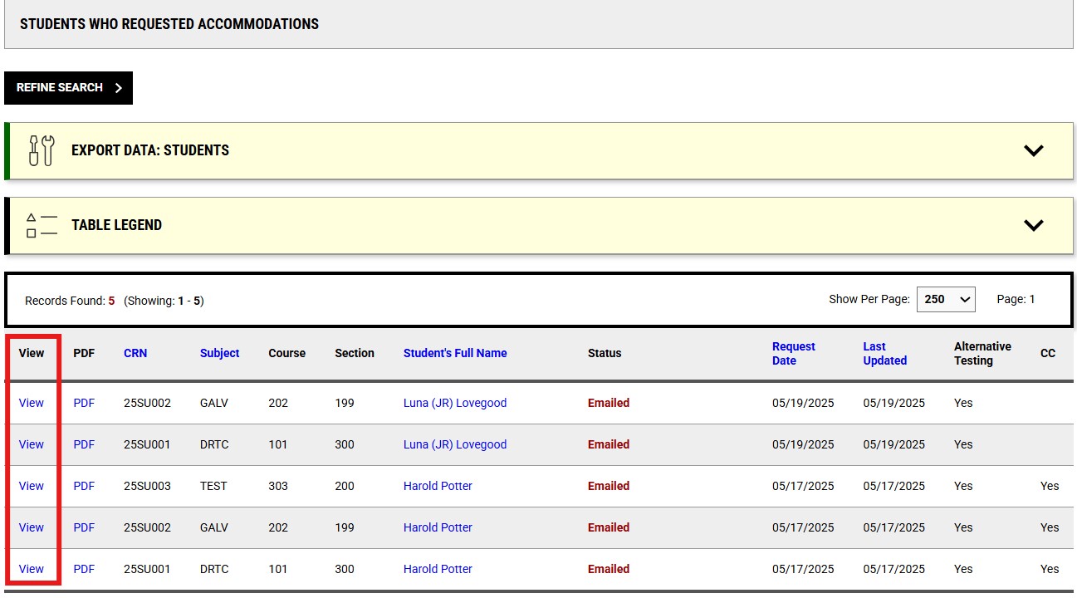Screen dimensions: 1077x598
Task: Expand the Export Data: Students chevron
Action: 1033,150
